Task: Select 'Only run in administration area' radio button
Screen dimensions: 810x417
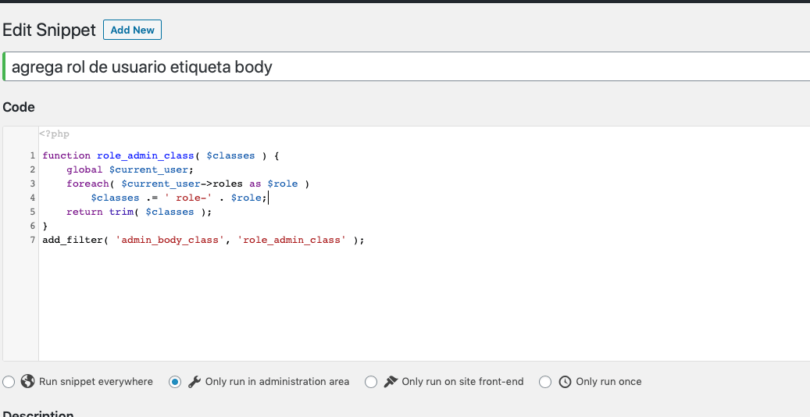Action: tap(175, 382)
